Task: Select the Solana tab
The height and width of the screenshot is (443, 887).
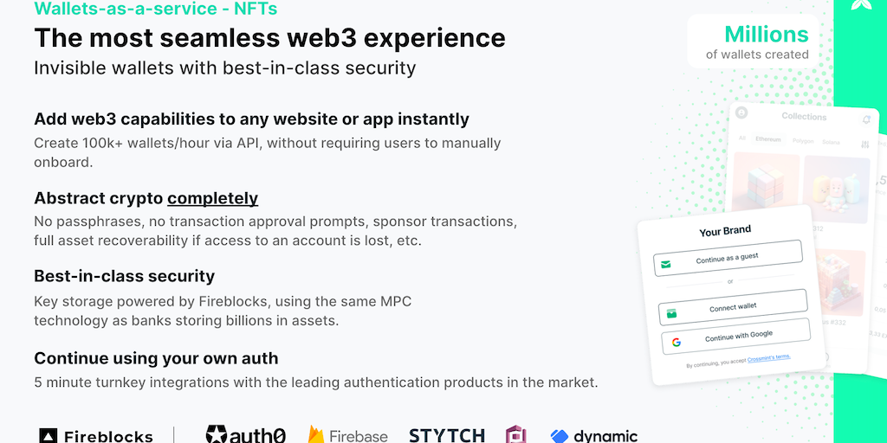Action: click(x=832, y=141)
